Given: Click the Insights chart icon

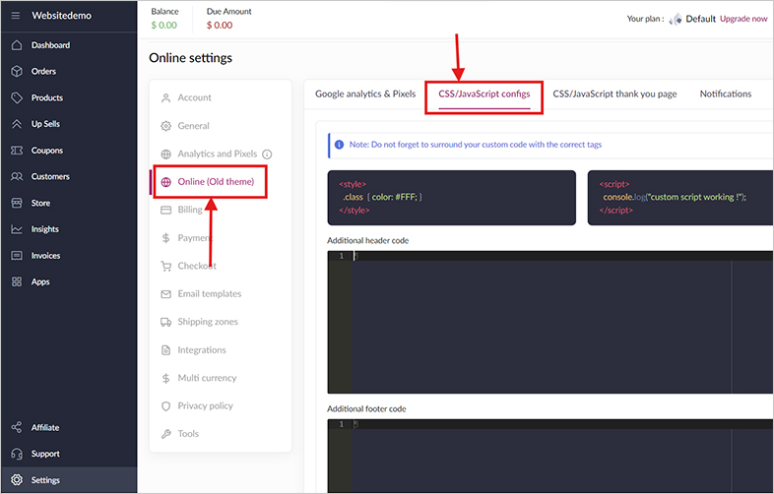Looking at the screenshot, I should click(x=17, y=229).
